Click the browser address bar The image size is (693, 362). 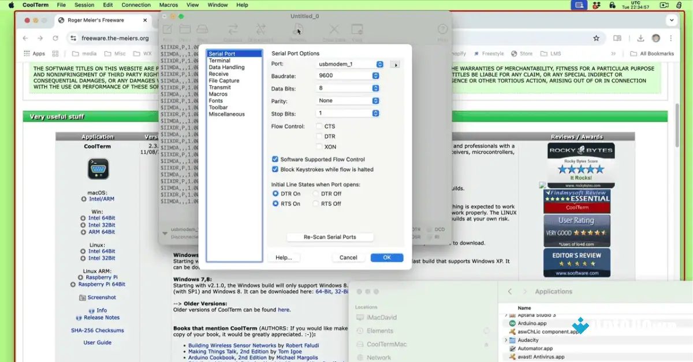115,38
